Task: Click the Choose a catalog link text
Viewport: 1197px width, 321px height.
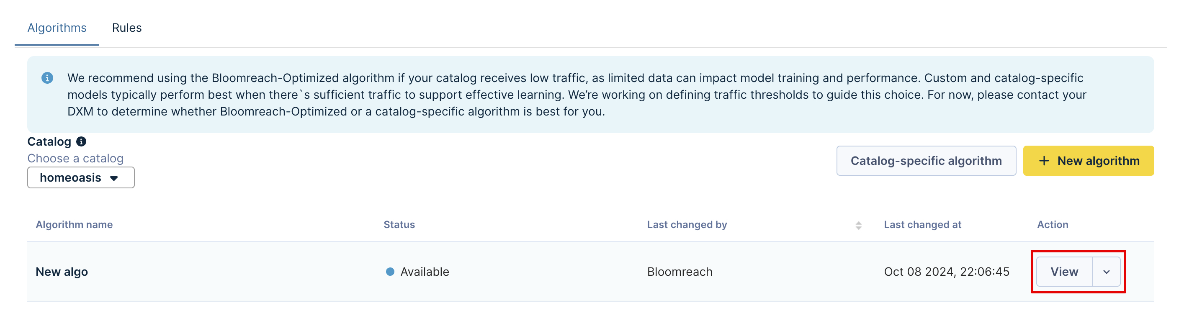Action: (x=75, y=159)
